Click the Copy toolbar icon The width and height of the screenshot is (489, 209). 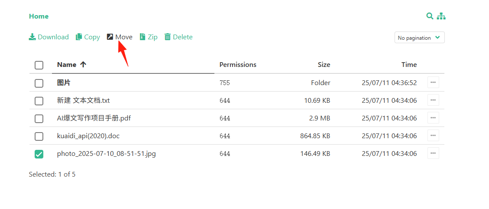tap(79, 37)
